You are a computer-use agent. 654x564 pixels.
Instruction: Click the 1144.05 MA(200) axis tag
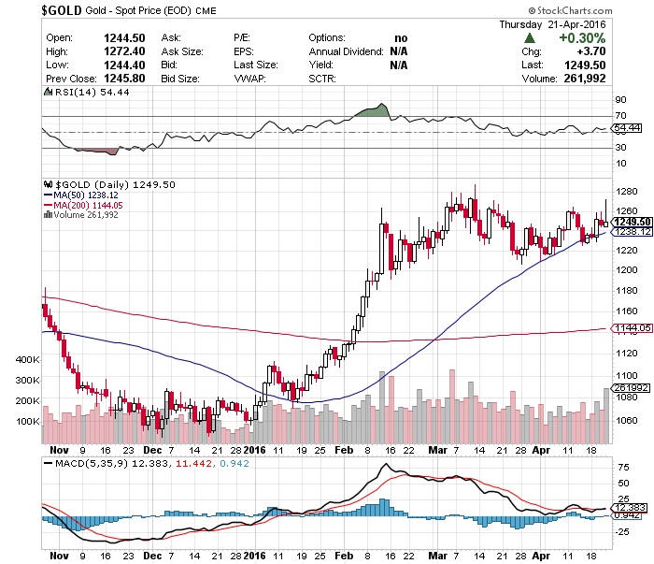(633, 328)
